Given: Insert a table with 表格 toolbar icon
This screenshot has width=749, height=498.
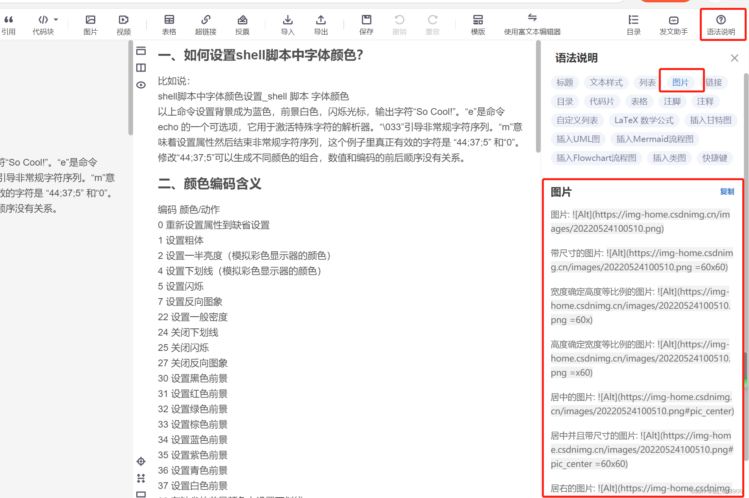Looking at the screenshot, I should tap(169, 25).
